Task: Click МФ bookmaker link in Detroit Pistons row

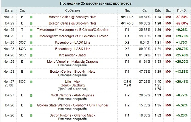Action: click(168, 115)
